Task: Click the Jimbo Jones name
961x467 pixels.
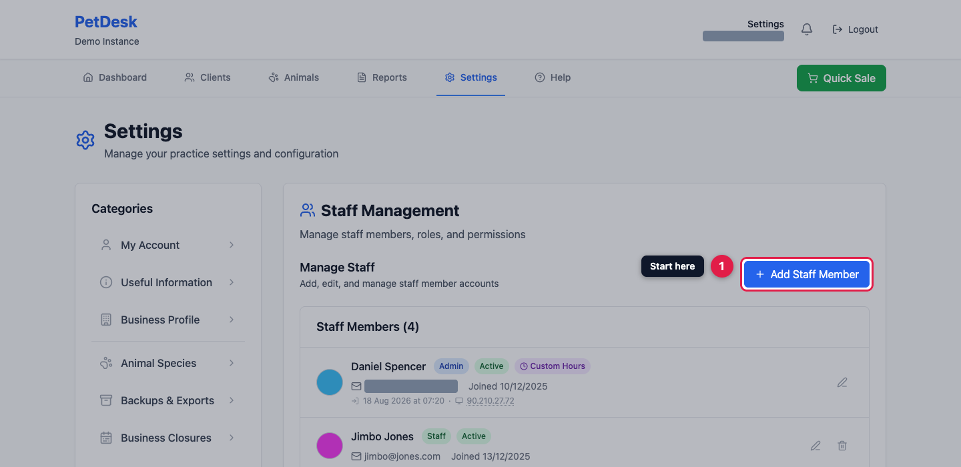Action: pos(382,436)
